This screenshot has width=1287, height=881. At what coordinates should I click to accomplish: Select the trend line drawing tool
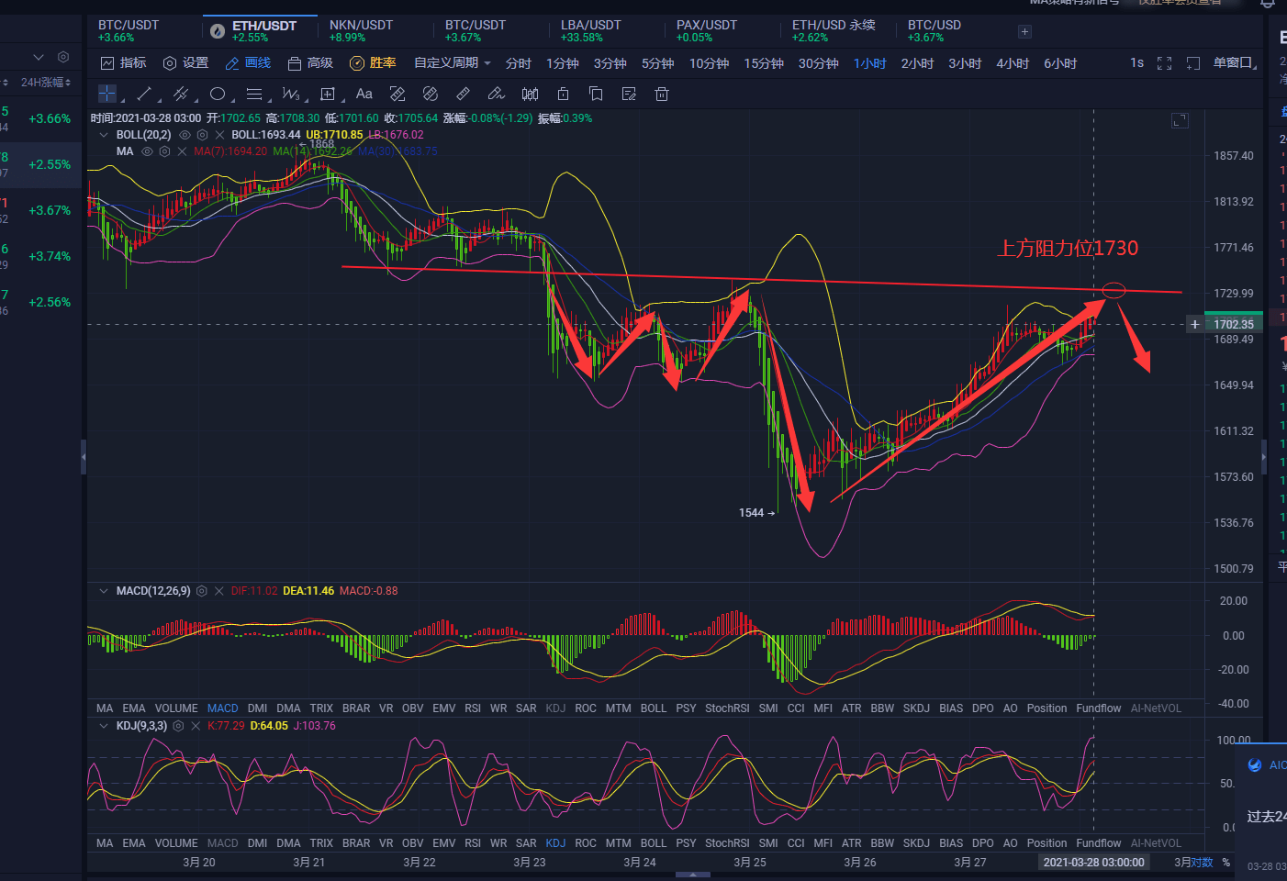point(144,94)
